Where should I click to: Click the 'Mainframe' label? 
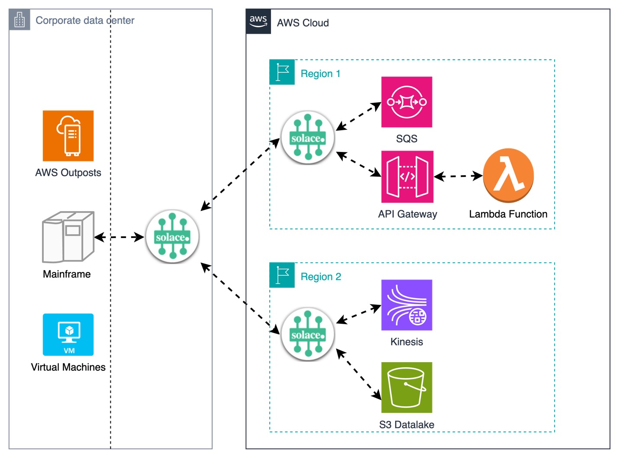[67, 274]
